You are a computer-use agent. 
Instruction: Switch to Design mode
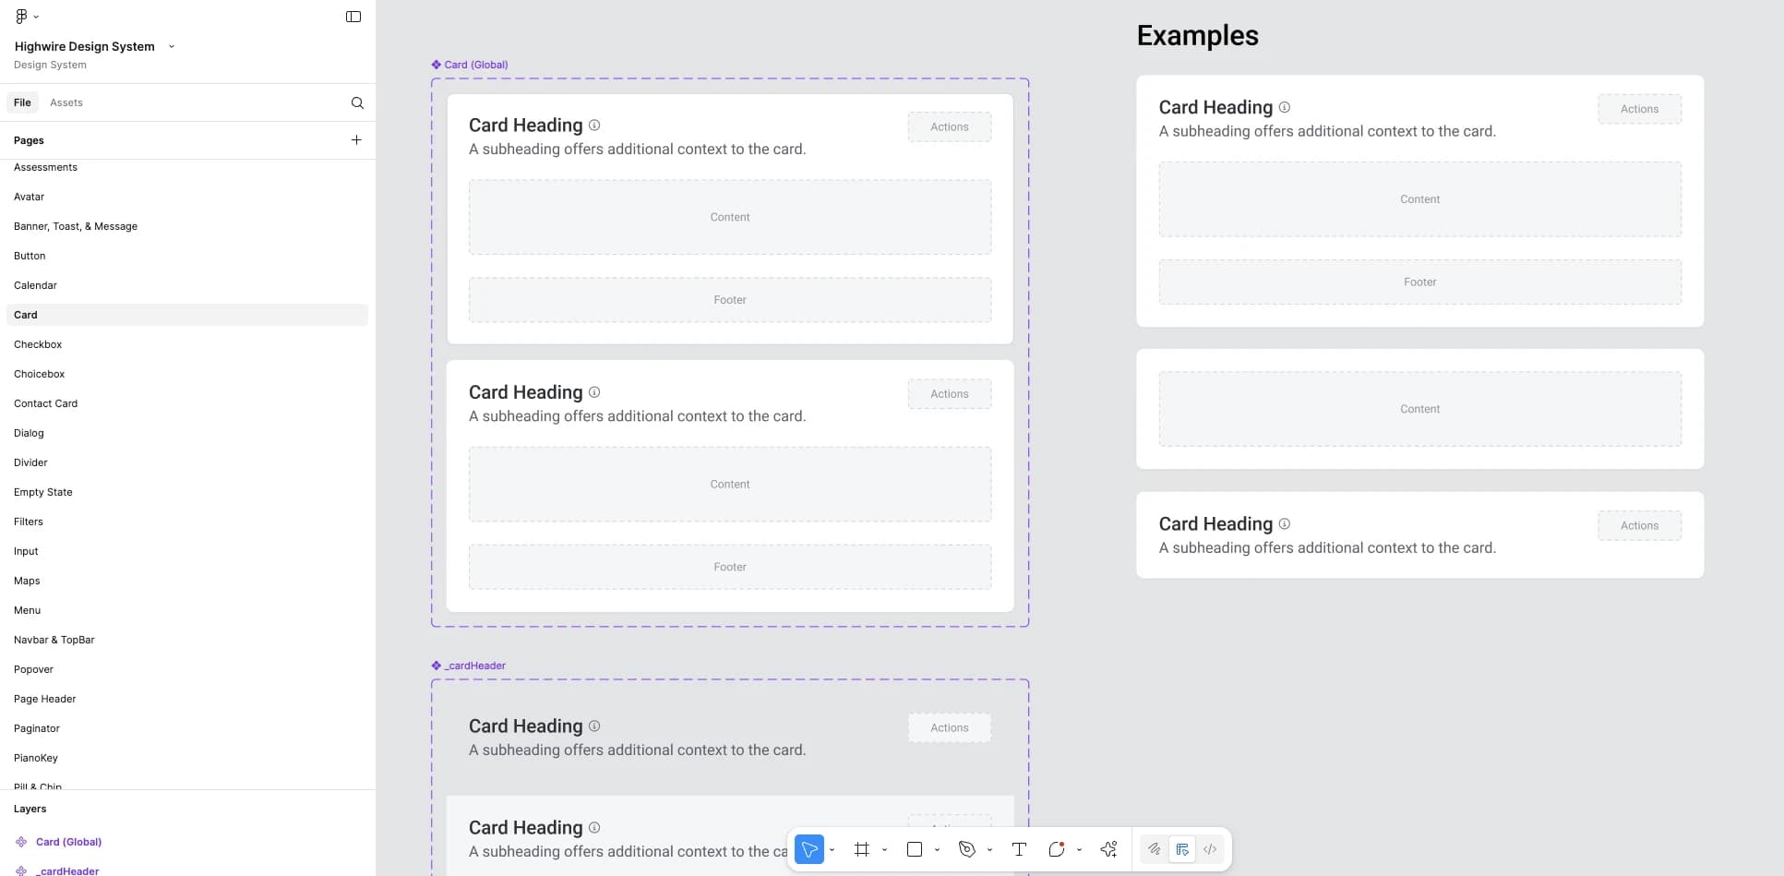click(x=1182, y=849)
